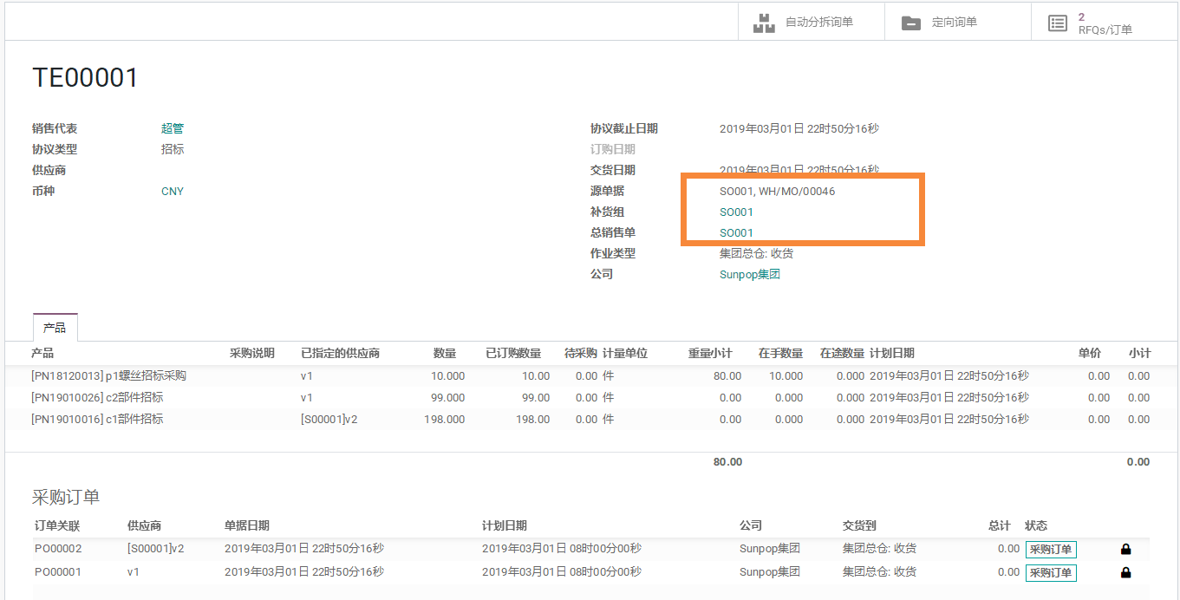Open purchase order PO00001
The width and height of the screenshot is (1180, 600).
(x=58, y=571)
